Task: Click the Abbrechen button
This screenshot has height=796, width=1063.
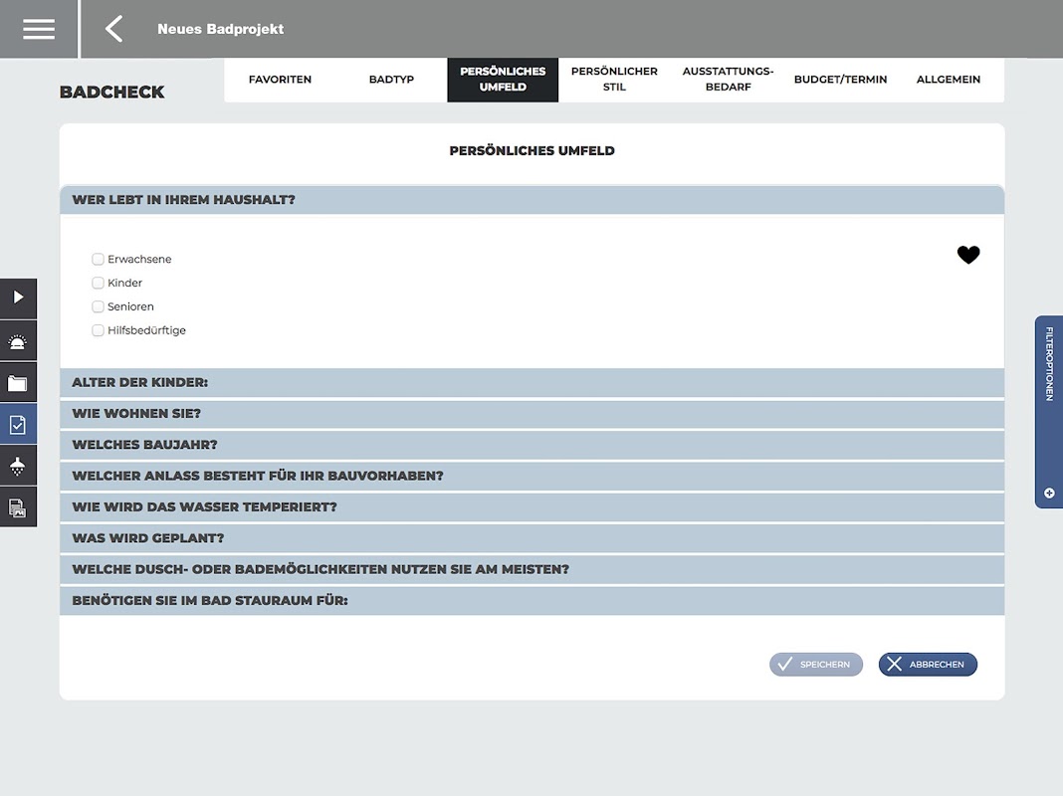Action: pyautogui.click(x=928, y=664)
